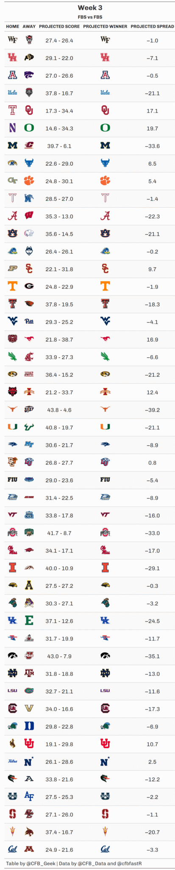Select the HOME column header
Viewport: 175px width, 870px height.
pyautogui.click(x=13, y=26)
